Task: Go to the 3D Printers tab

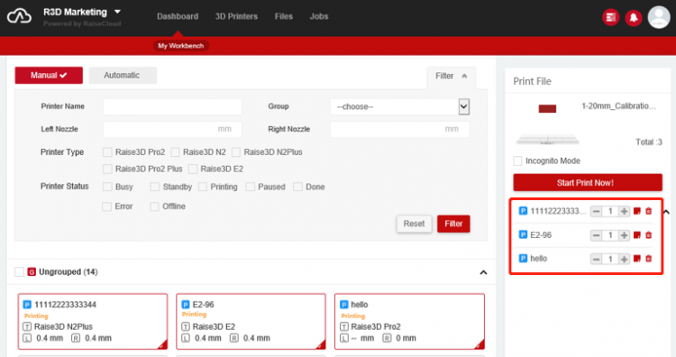Action: click(x=236, y=16)
